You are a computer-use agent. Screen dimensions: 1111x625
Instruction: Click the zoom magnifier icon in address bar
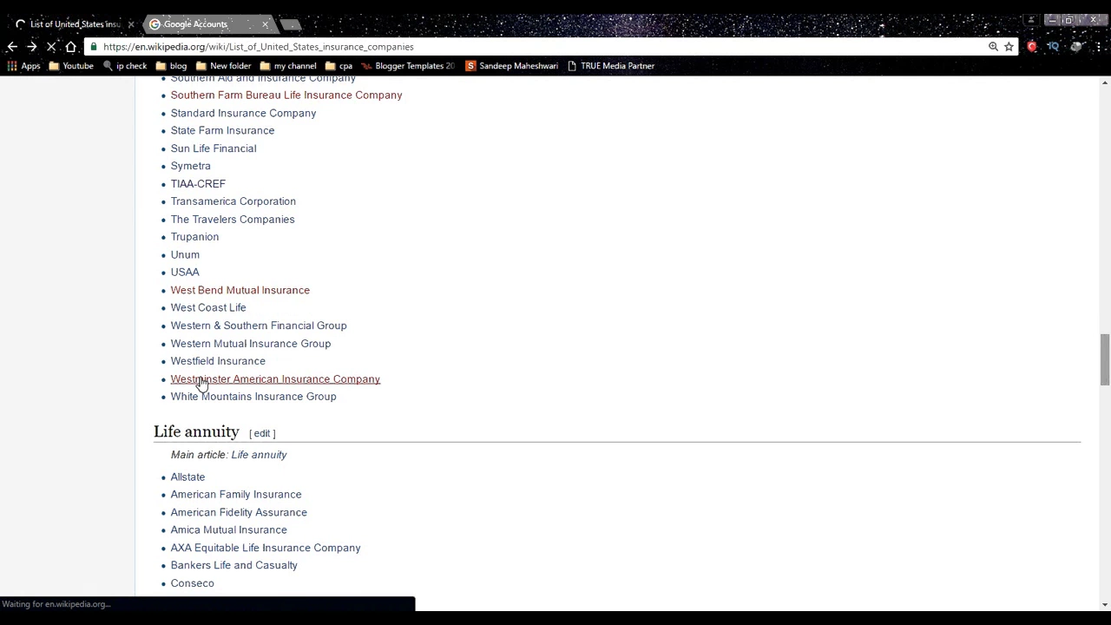point(993,47)
